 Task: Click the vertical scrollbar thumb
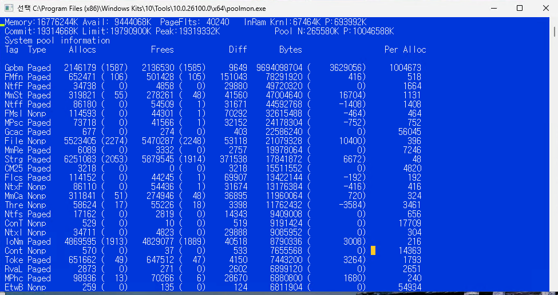[555, 31]
